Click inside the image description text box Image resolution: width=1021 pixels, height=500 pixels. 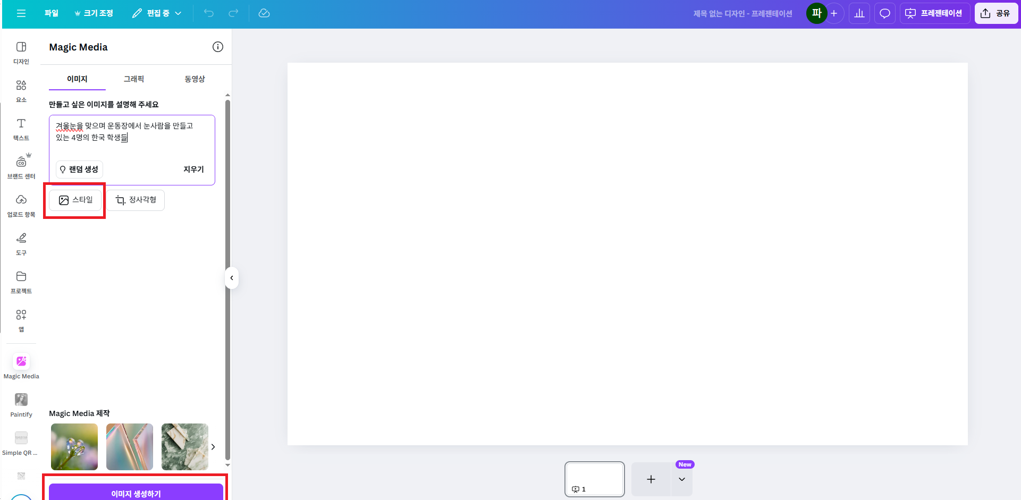point(132,137)
